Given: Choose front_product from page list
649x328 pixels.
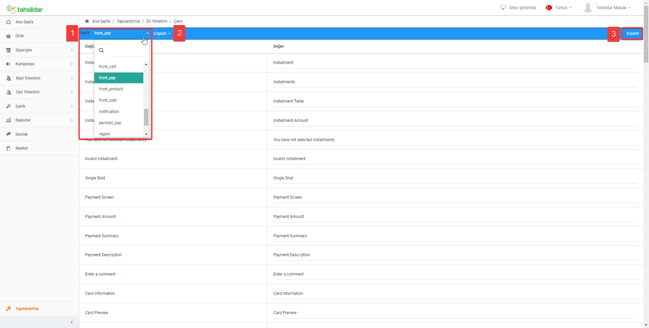Looking at the screenshot, I should click(x=119, y=89).
